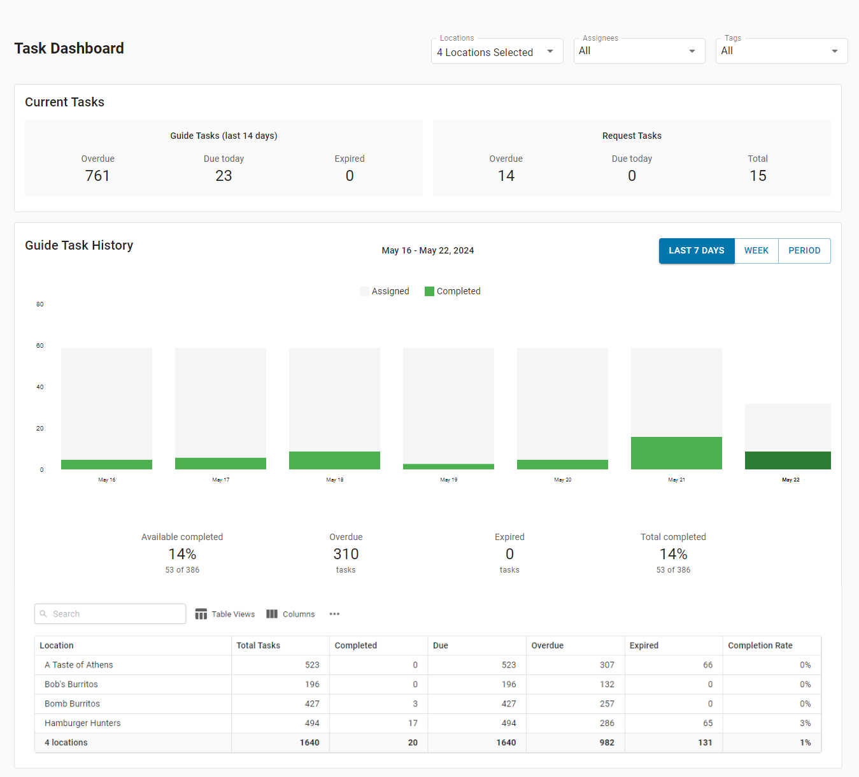The image size is (859, 777).
Task: Click the Columns label text
Action: click(x=299, y=614)
